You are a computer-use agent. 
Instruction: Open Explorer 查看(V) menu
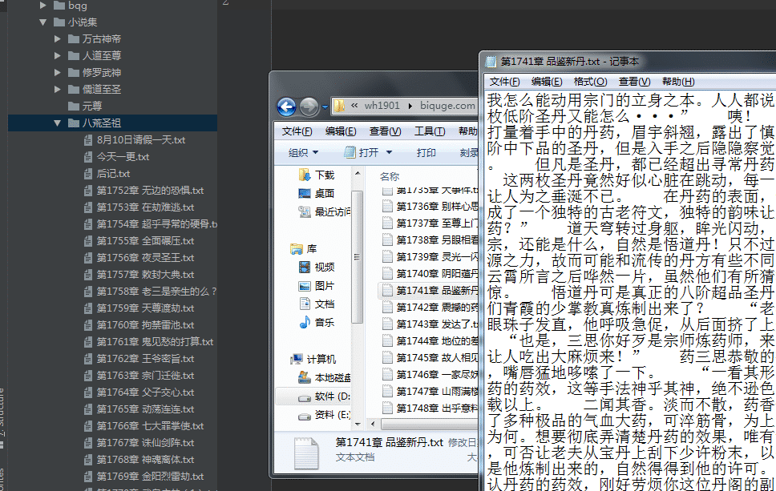(x=385, y=131)
